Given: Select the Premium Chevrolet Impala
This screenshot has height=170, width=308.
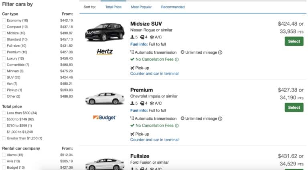Looking at the screenshot, I should pyautogui.click(x=294, y=108).
